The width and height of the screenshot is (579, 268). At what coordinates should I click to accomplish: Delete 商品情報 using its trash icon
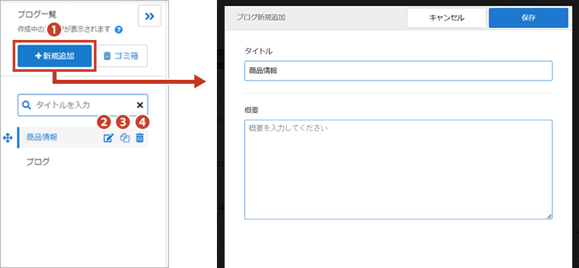click(x=140, y=138)
